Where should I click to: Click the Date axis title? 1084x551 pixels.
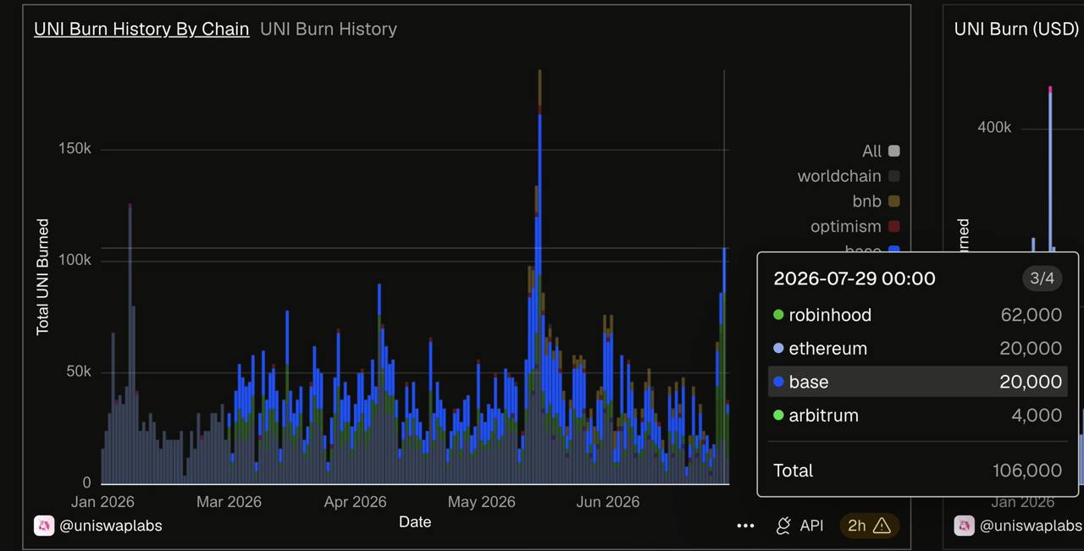415,522
